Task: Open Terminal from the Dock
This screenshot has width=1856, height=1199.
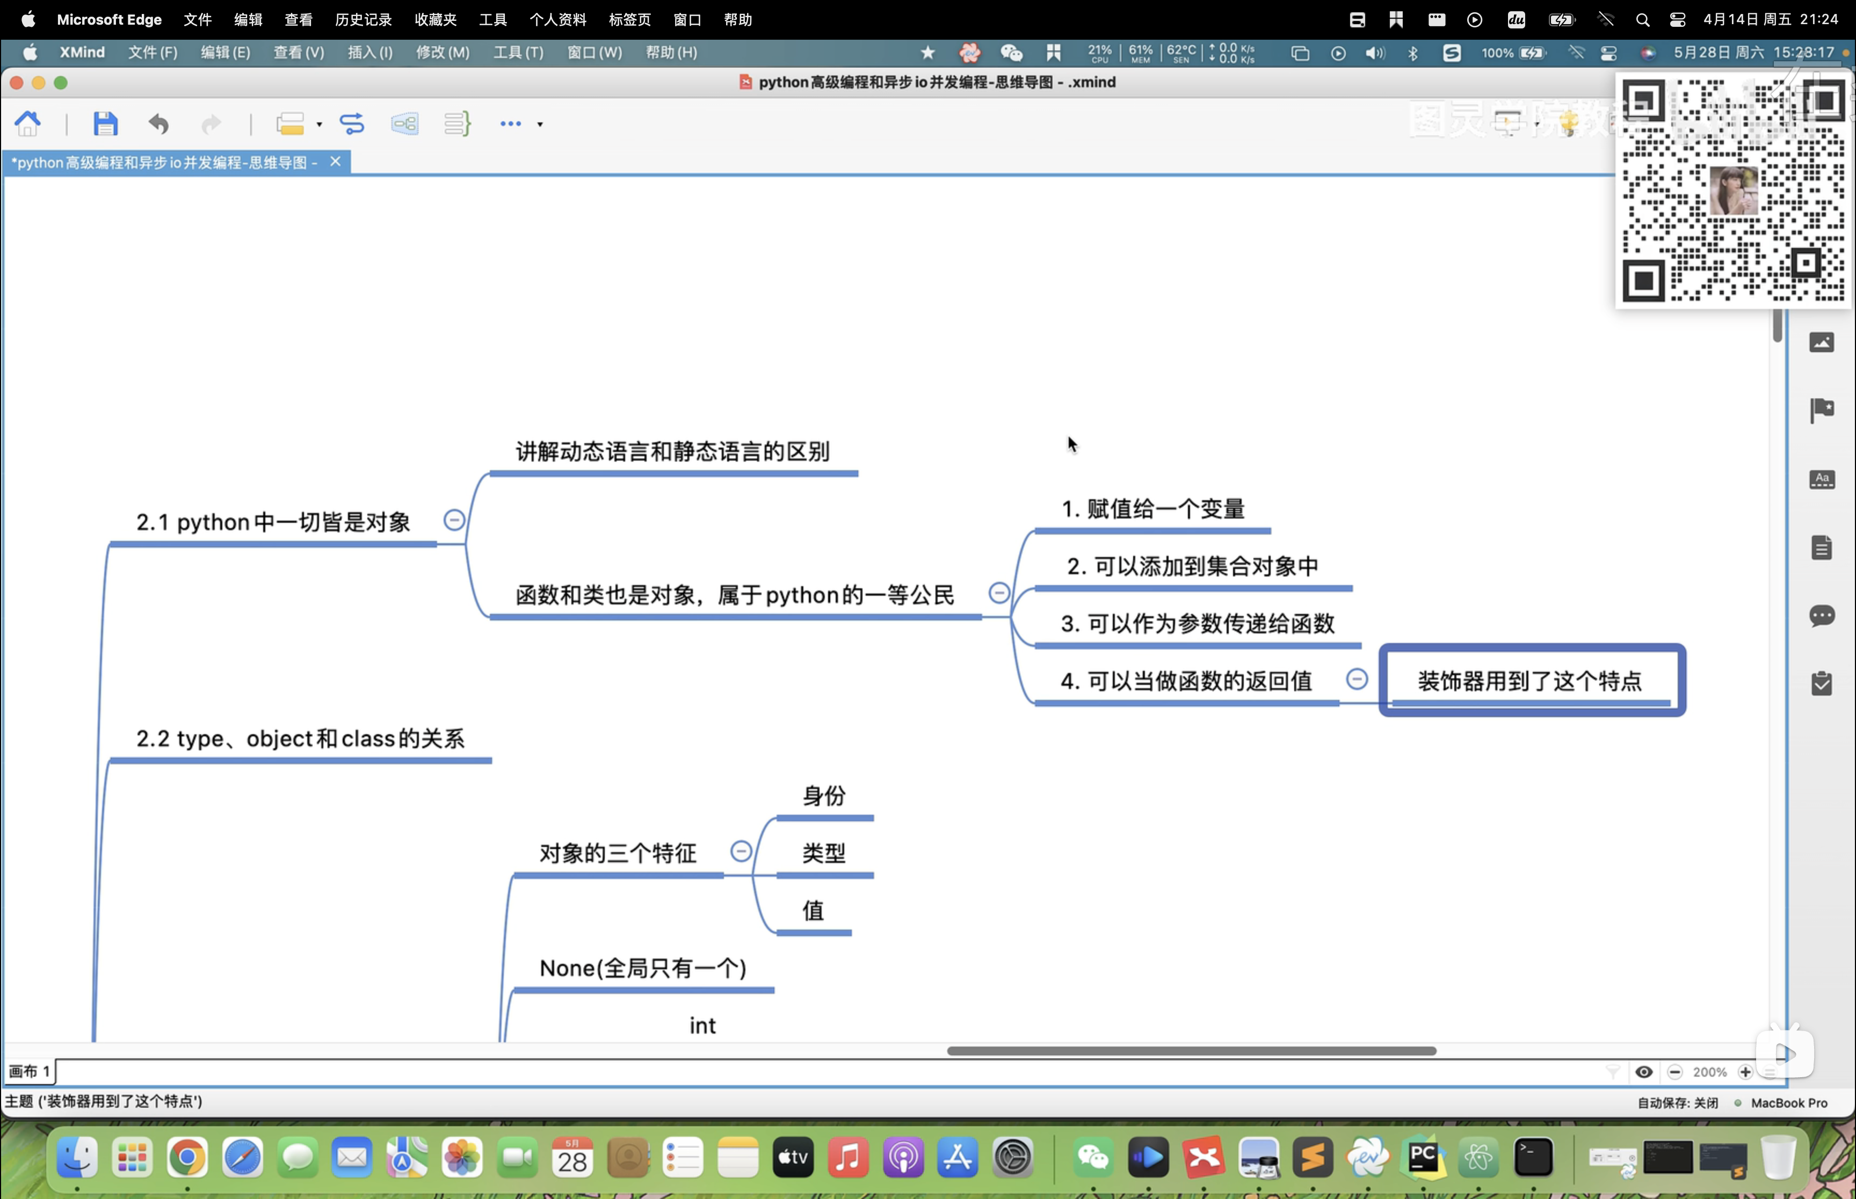Action: coord(1534,1158)
